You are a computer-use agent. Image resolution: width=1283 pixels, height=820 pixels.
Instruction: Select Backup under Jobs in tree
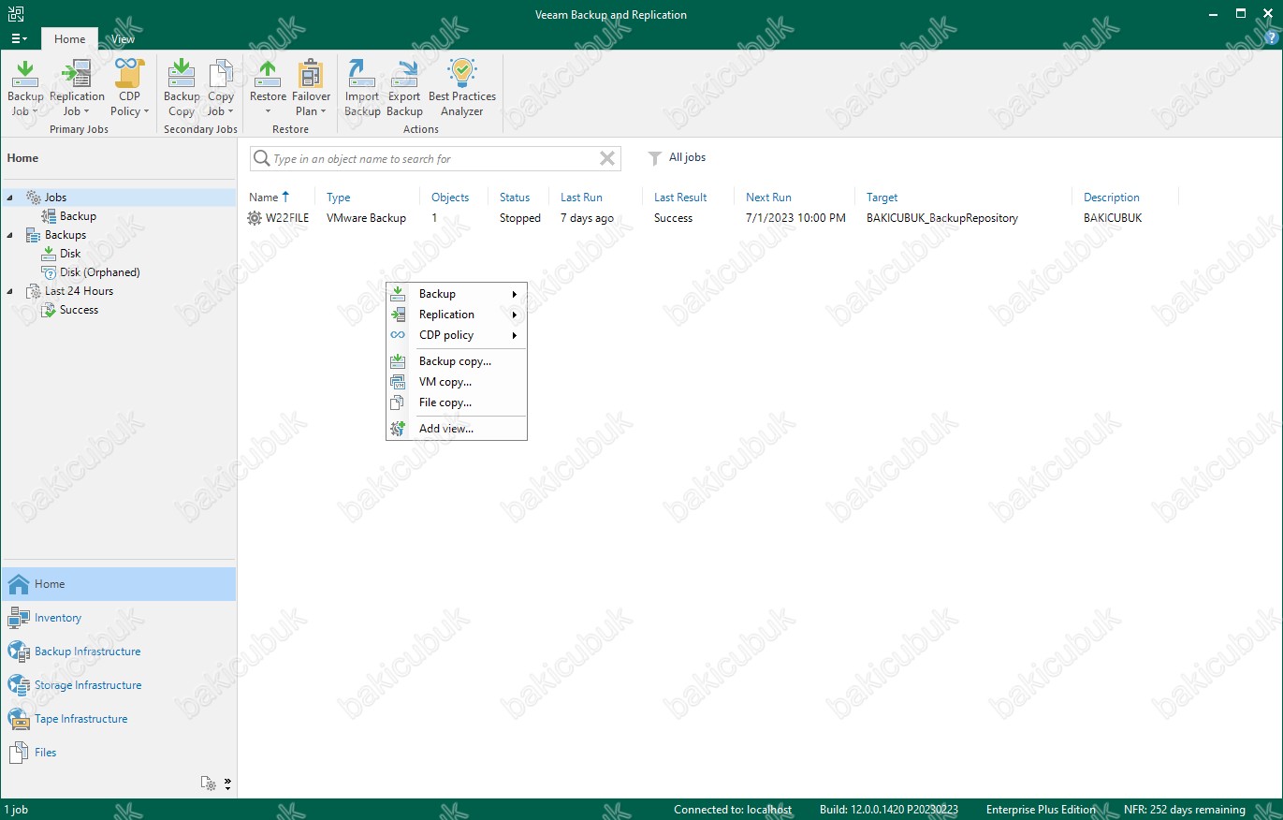(78, 216)
